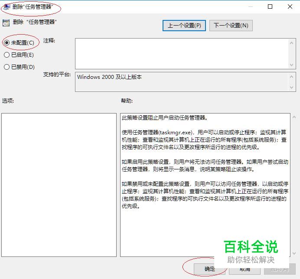
Task: Click the 支持的平台: label
Action: [x=57, y=75]
